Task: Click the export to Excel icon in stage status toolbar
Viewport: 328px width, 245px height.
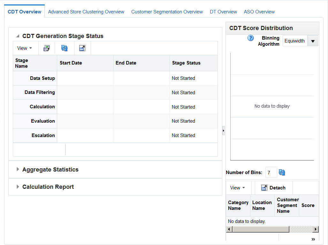Action: point(46,48)
